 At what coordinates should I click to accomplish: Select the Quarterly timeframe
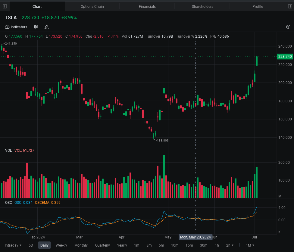[x=102, y=245]
